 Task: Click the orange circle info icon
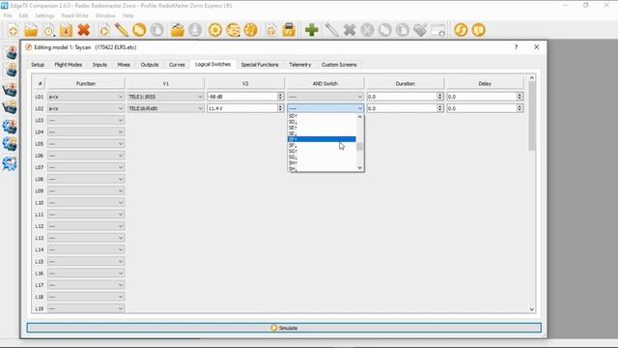point(478,30)
